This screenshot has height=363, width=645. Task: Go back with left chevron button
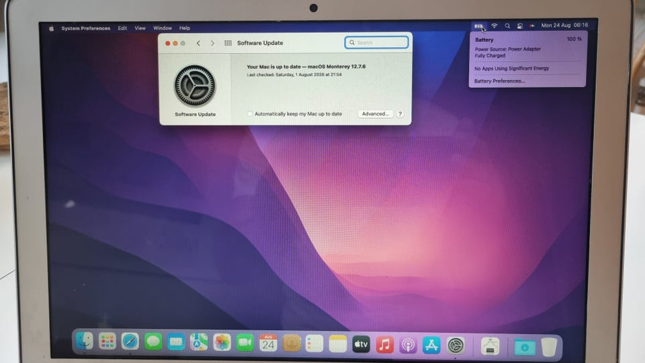[198, 43]
